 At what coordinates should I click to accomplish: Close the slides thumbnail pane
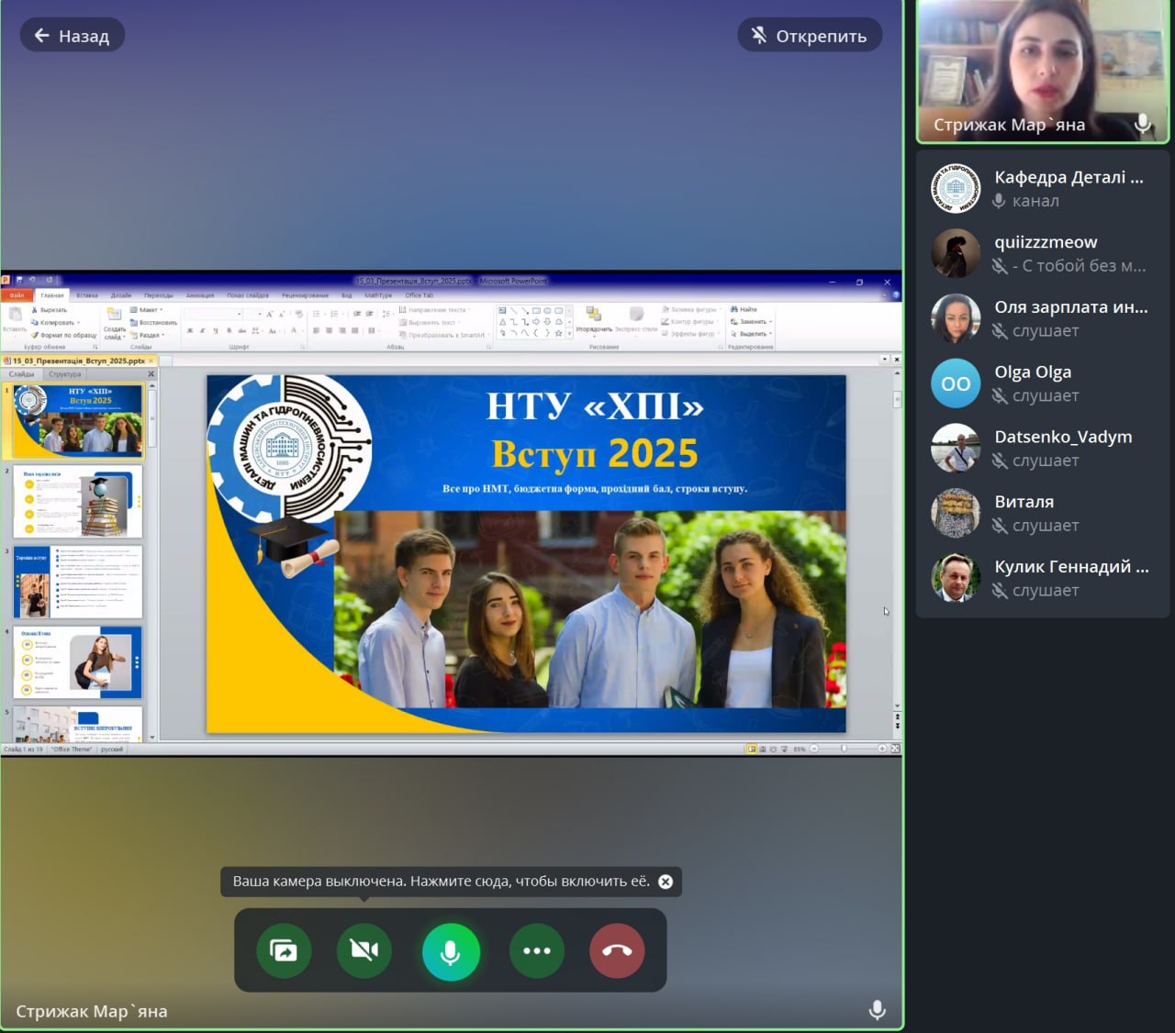pos(151,374)
